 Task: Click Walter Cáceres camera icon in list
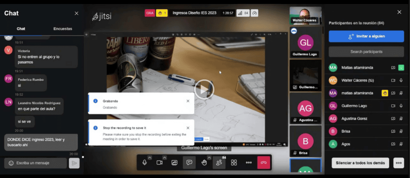[393, 80]
